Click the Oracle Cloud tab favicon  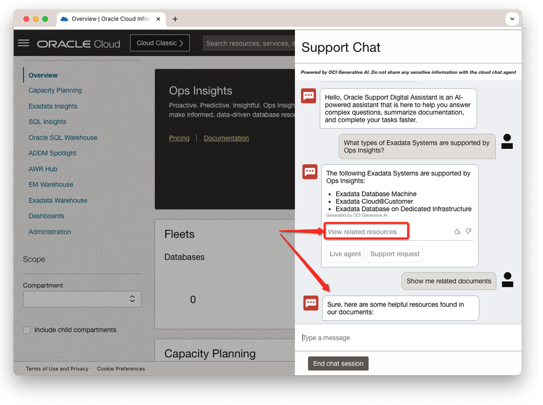coord(65,19)
